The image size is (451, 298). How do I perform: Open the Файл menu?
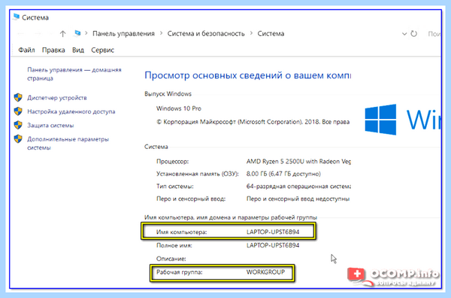click(26, 50)
